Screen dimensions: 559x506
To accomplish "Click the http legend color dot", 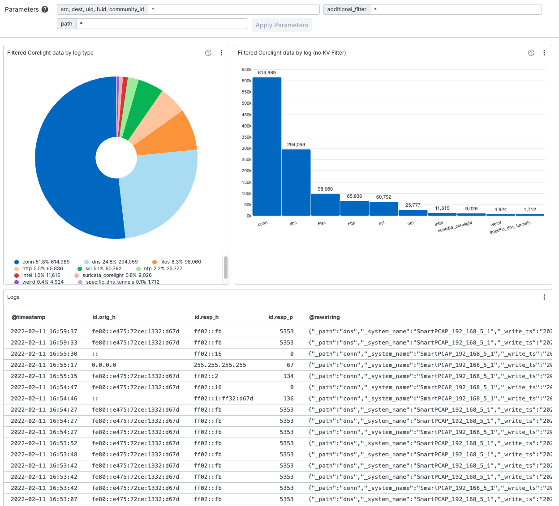I will pyautogui.click(x=17, y=269).
